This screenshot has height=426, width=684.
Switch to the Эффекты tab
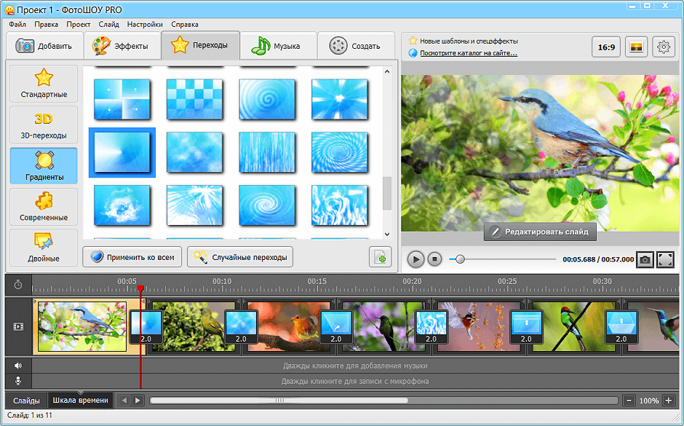pos(120,46)
